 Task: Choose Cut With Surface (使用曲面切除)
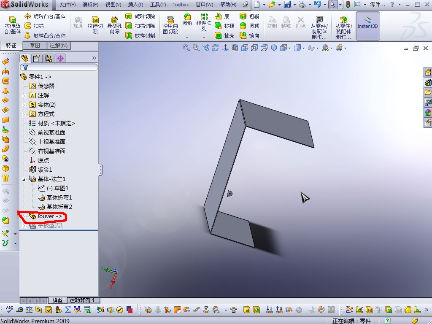point(170,25)
